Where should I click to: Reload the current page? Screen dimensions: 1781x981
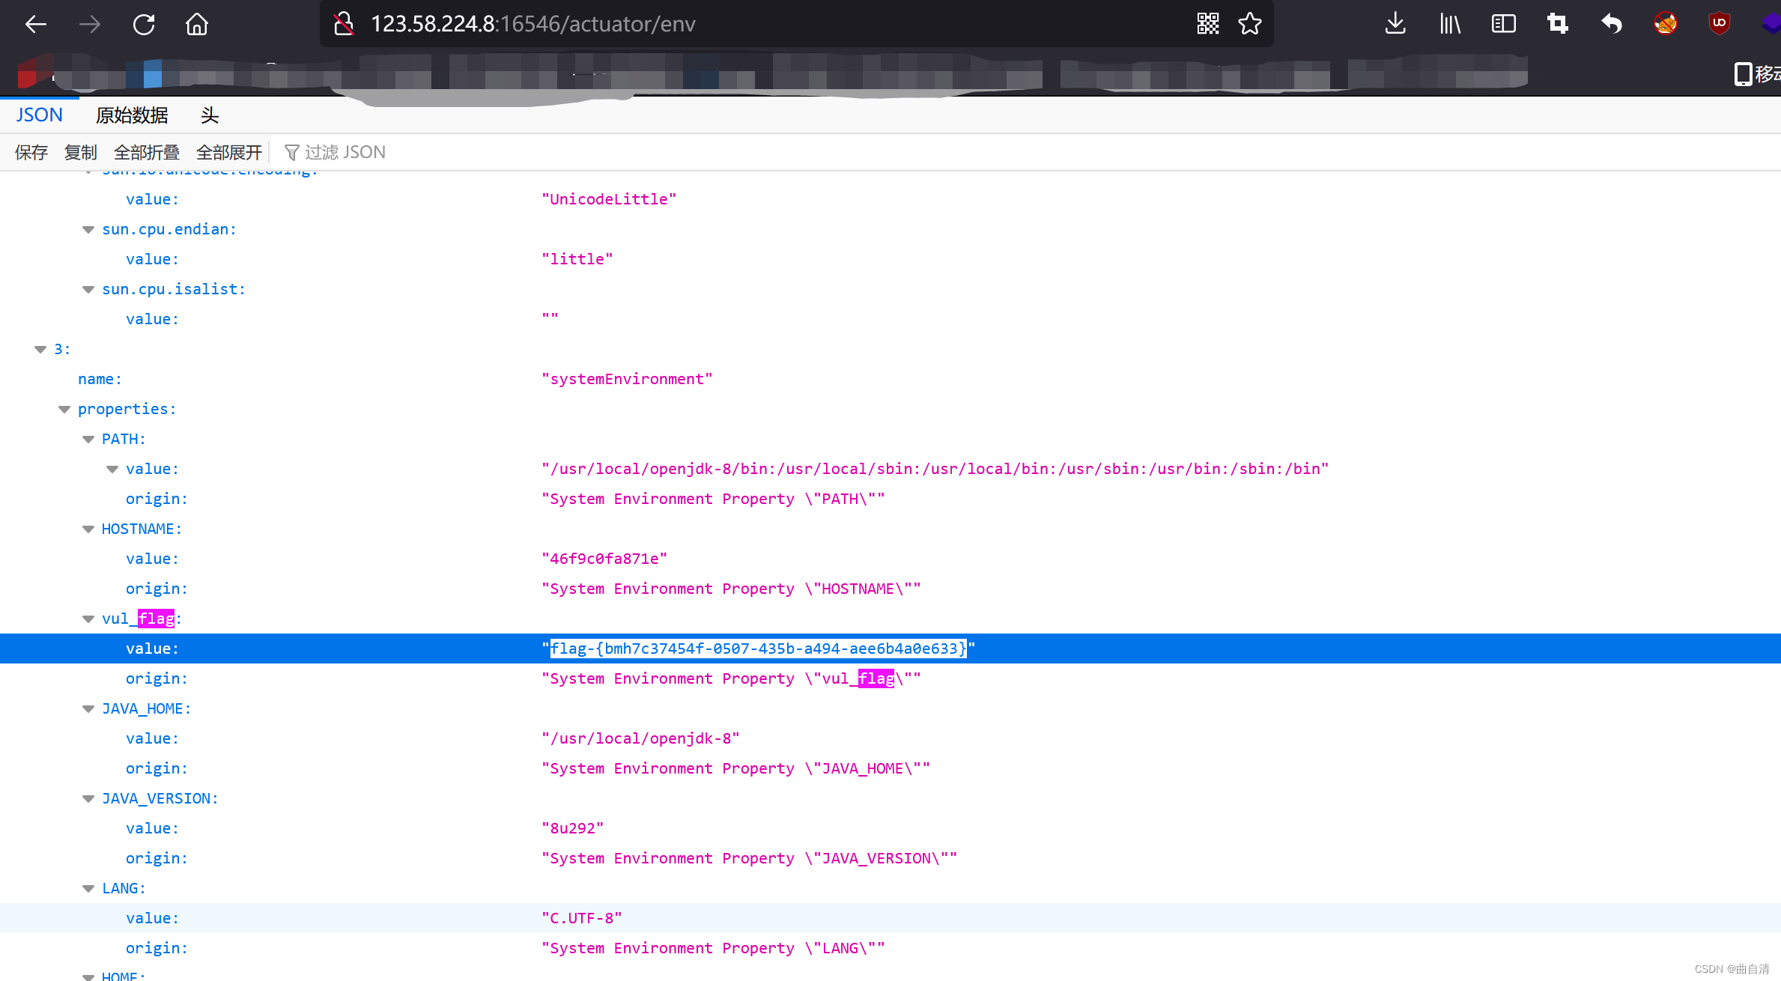(143, 24)
